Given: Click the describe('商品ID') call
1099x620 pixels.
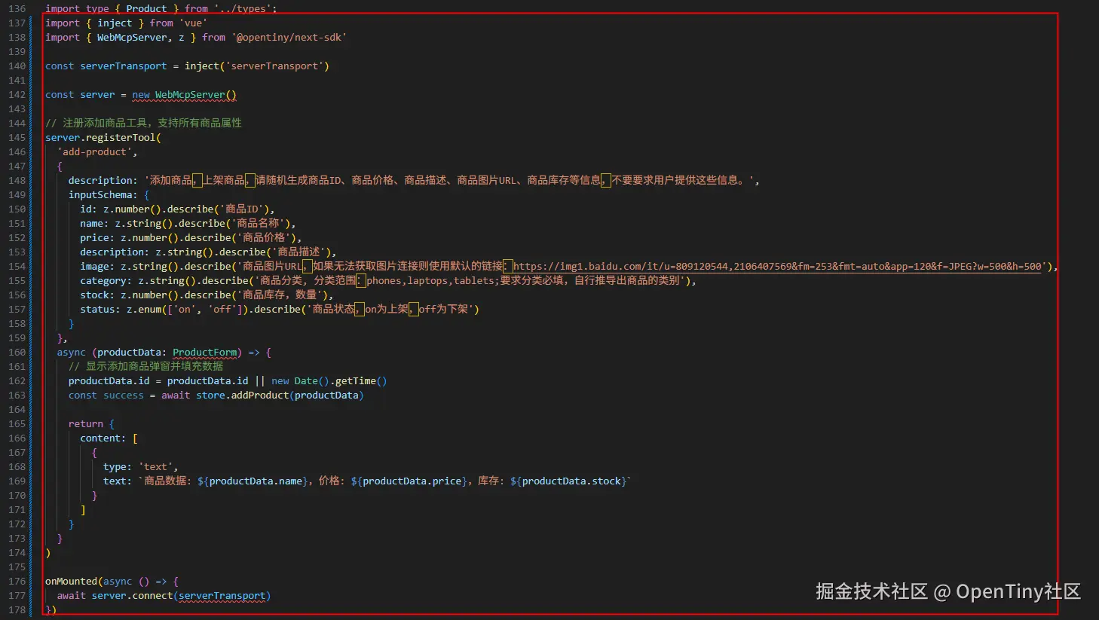Looking at the screenshot, I should (218, 209).
